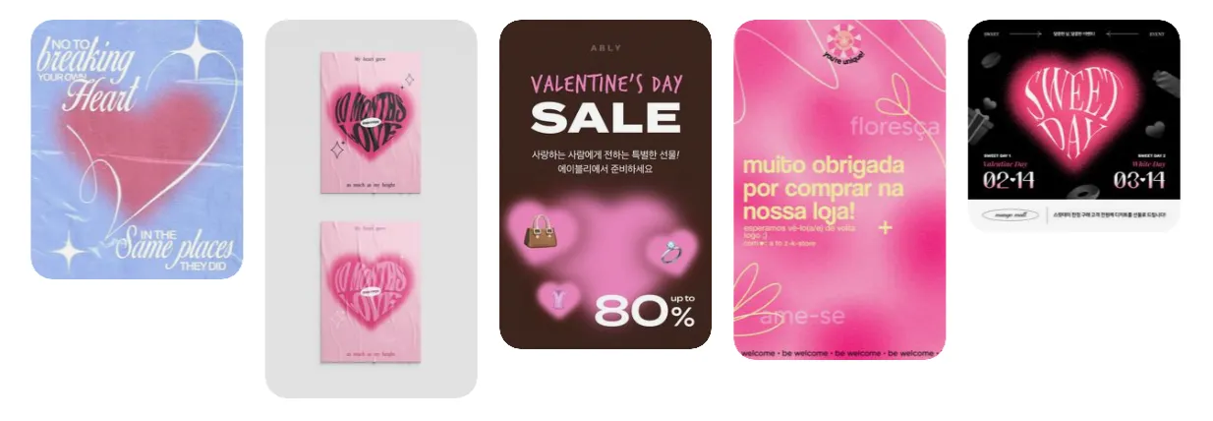Open the Valentine's Day SALE pin

pos(606,184)
